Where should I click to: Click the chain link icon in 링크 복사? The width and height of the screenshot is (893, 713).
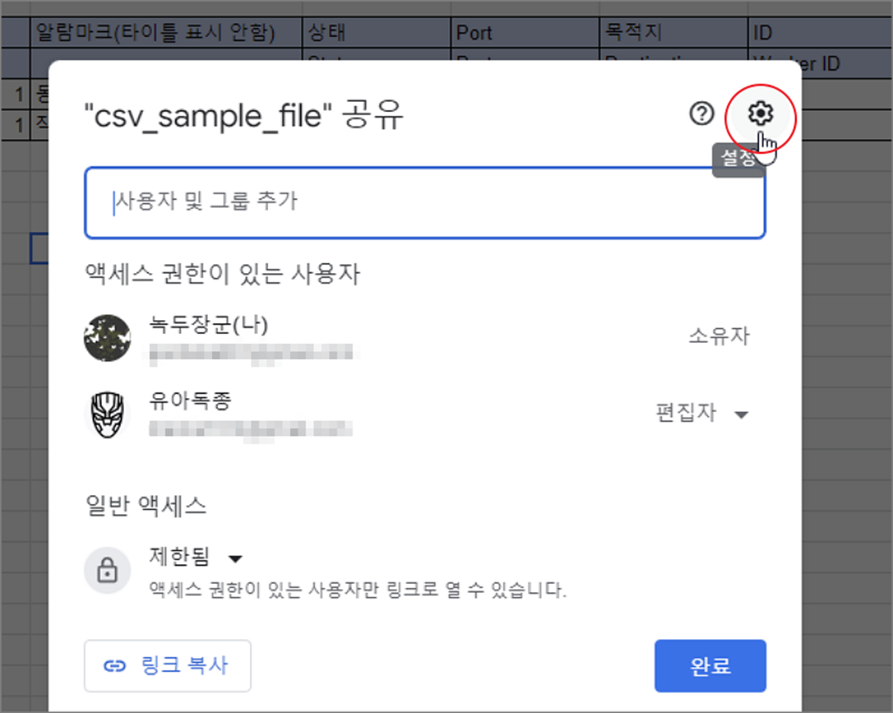pos(115,666)
